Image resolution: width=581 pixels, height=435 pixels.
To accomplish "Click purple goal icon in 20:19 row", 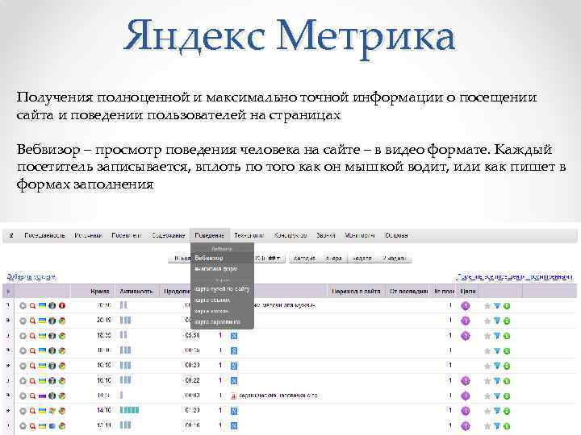I will 466,321.
